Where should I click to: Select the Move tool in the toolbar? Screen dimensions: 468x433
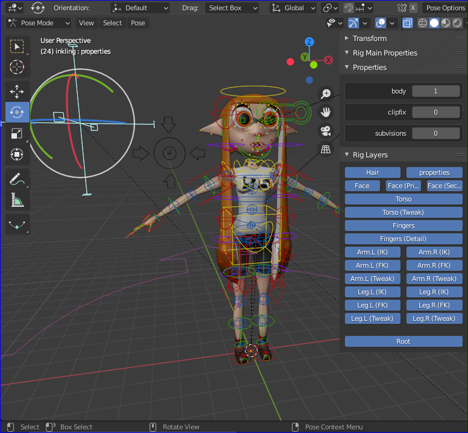[x=17, y=91]
